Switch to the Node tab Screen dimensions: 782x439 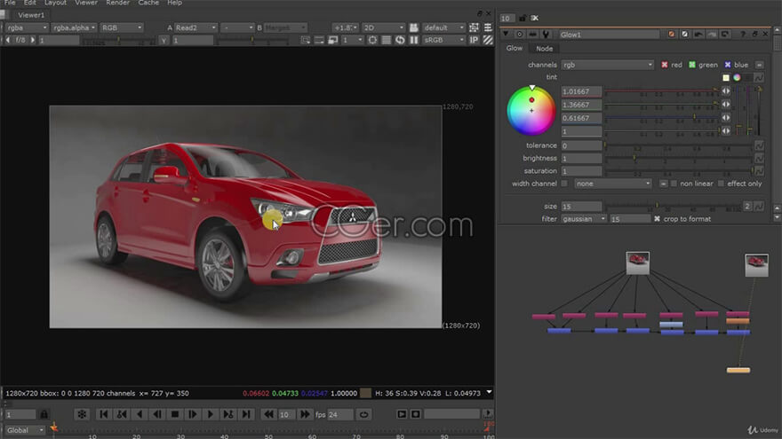(544, 48)
